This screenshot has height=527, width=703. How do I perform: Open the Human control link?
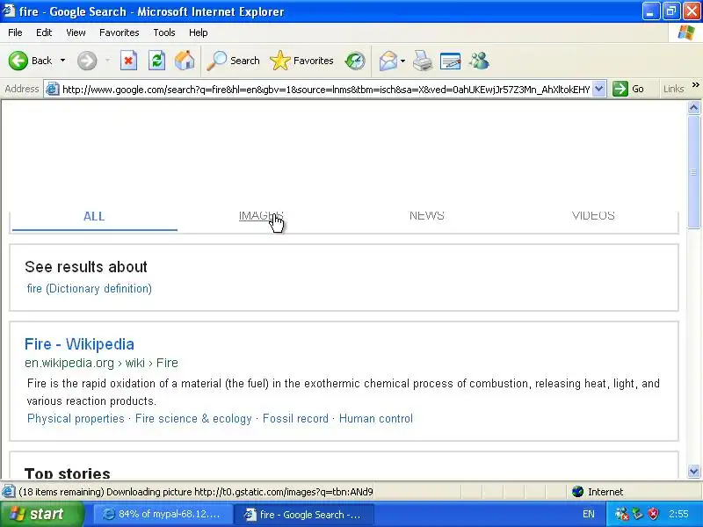coord(376,419)
